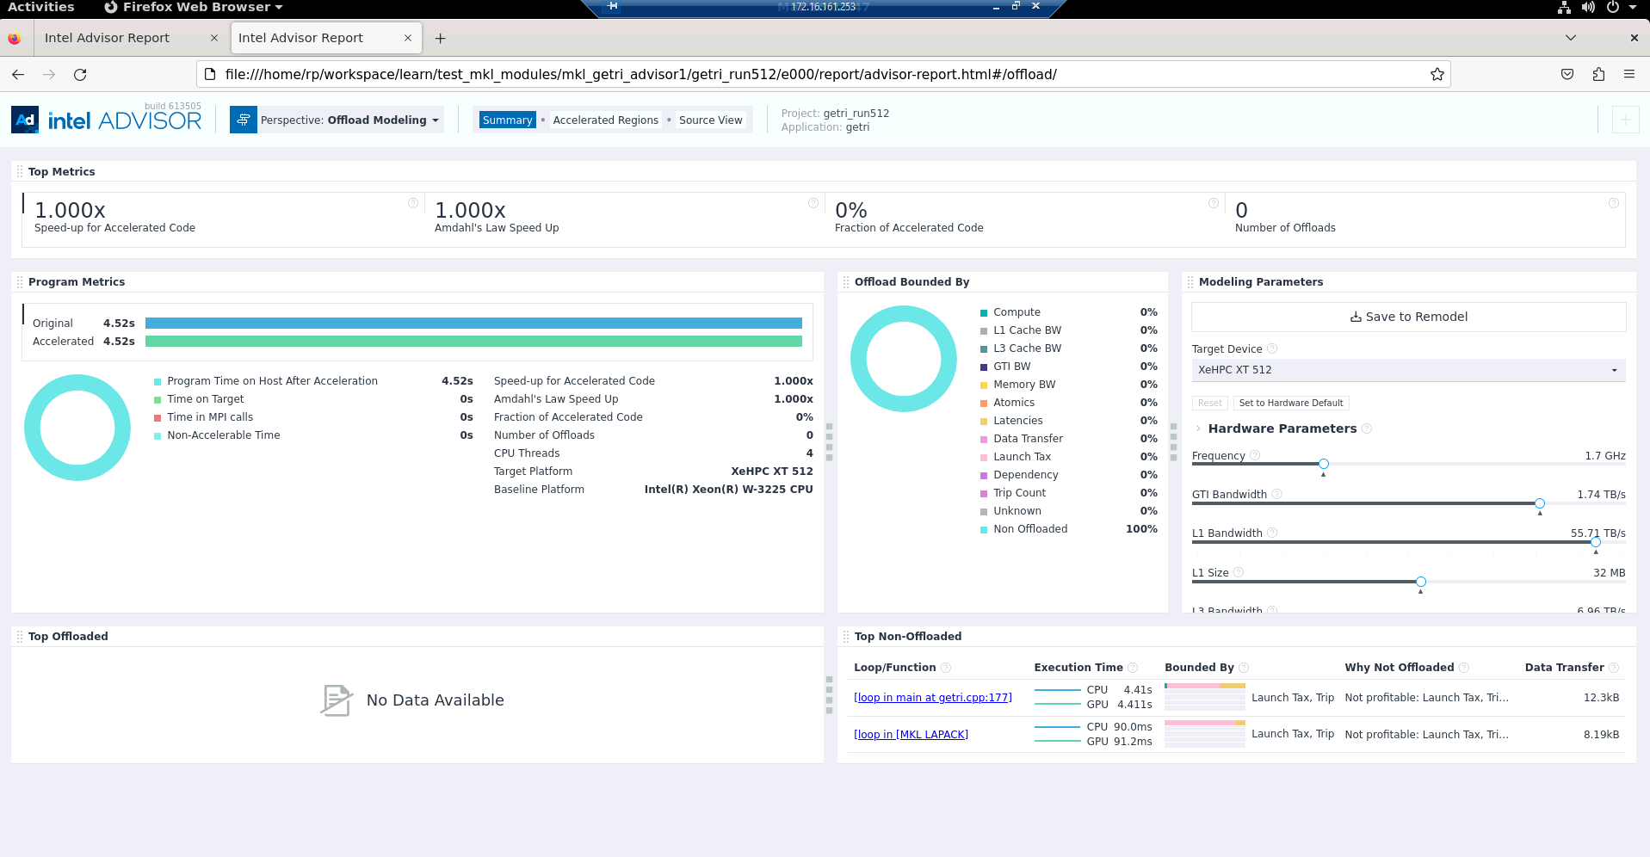
Task: Click the Firefox bookmark star icon
Action: [x=1437, y=74]
